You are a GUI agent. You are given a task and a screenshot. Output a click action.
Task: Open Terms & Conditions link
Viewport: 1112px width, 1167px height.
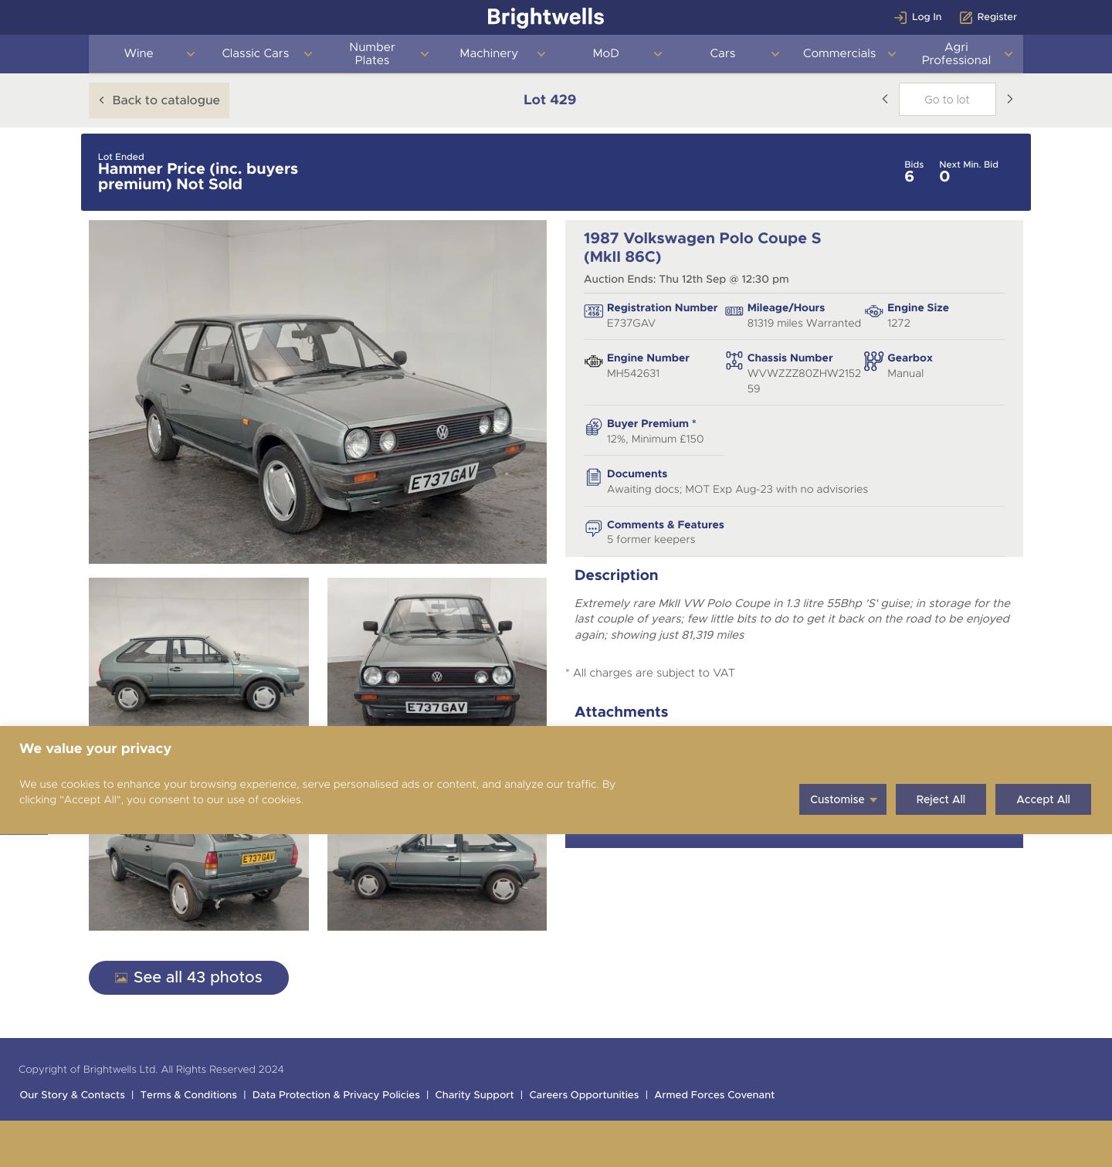(x=188, y=1095)
